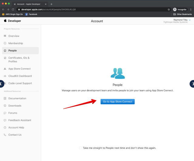Open a new browser tab
The width and height of the screenshot is (194, 161).
point(51,4)
